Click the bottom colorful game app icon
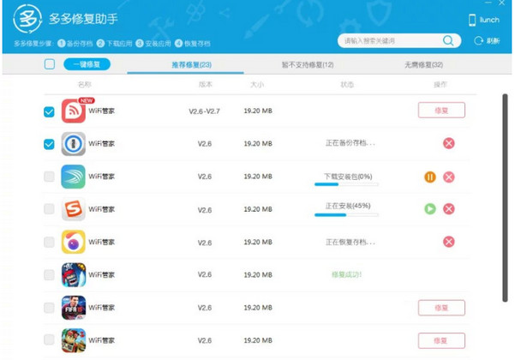 pos(74,340)
